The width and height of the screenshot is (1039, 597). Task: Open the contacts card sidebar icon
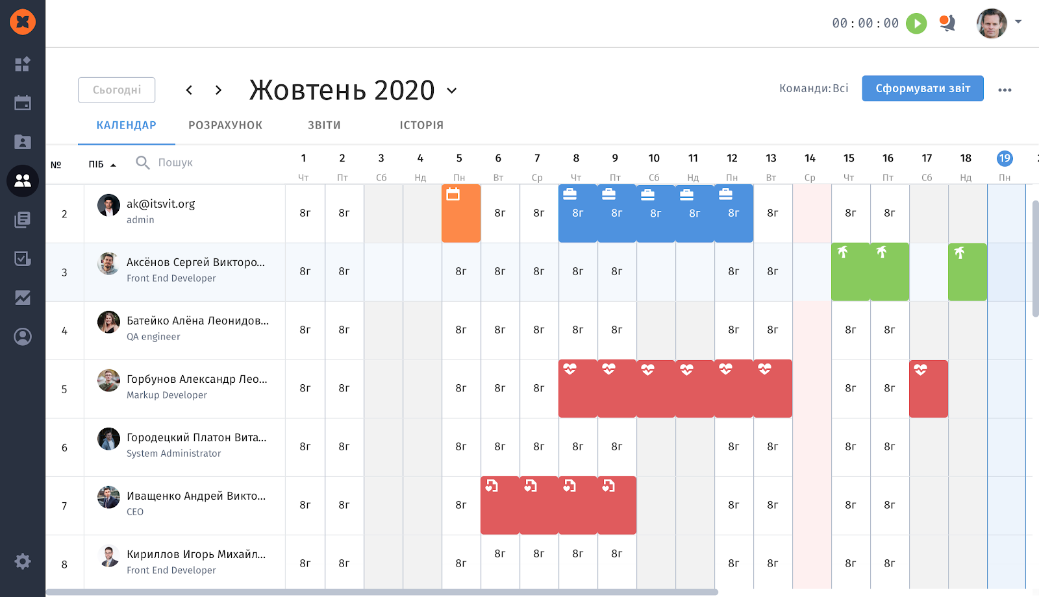click(x=23, y=141)
